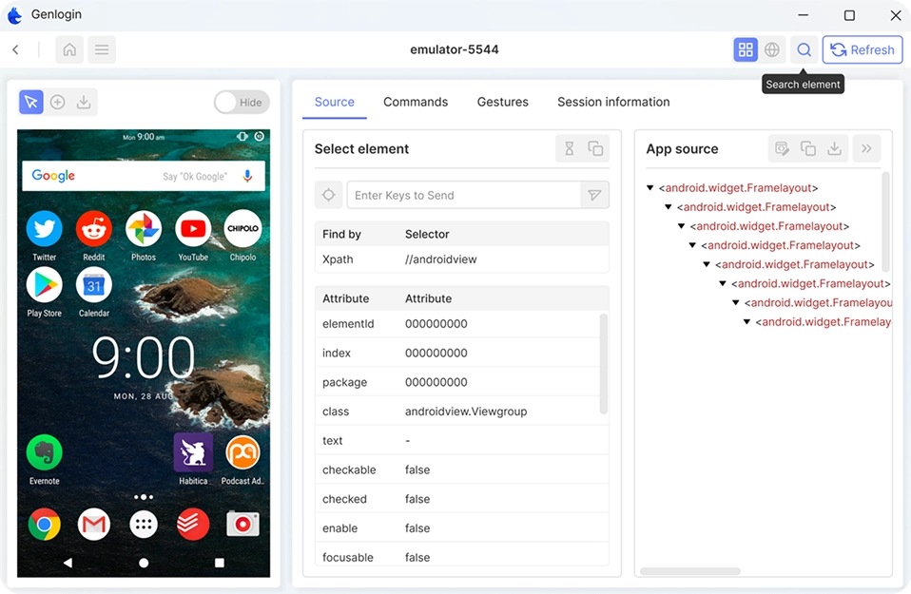Open the Twitter app on the emulator
This screenshot has height=594, width=911.
pos(44,237)
